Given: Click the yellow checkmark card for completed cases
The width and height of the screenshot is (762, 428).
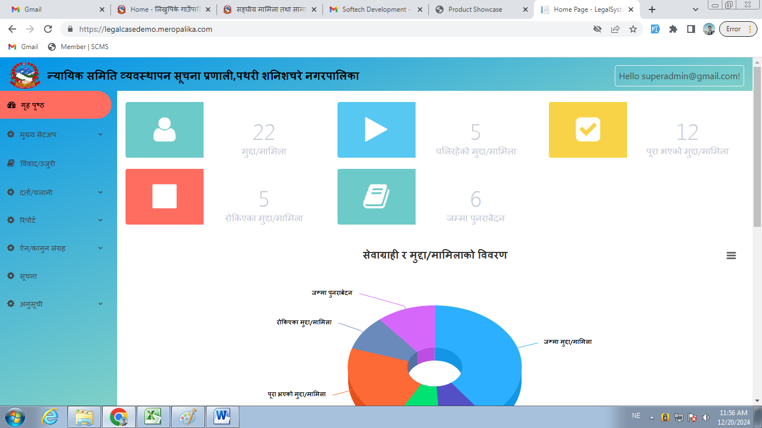Looking at the screenshot, I should click(588, 130).
